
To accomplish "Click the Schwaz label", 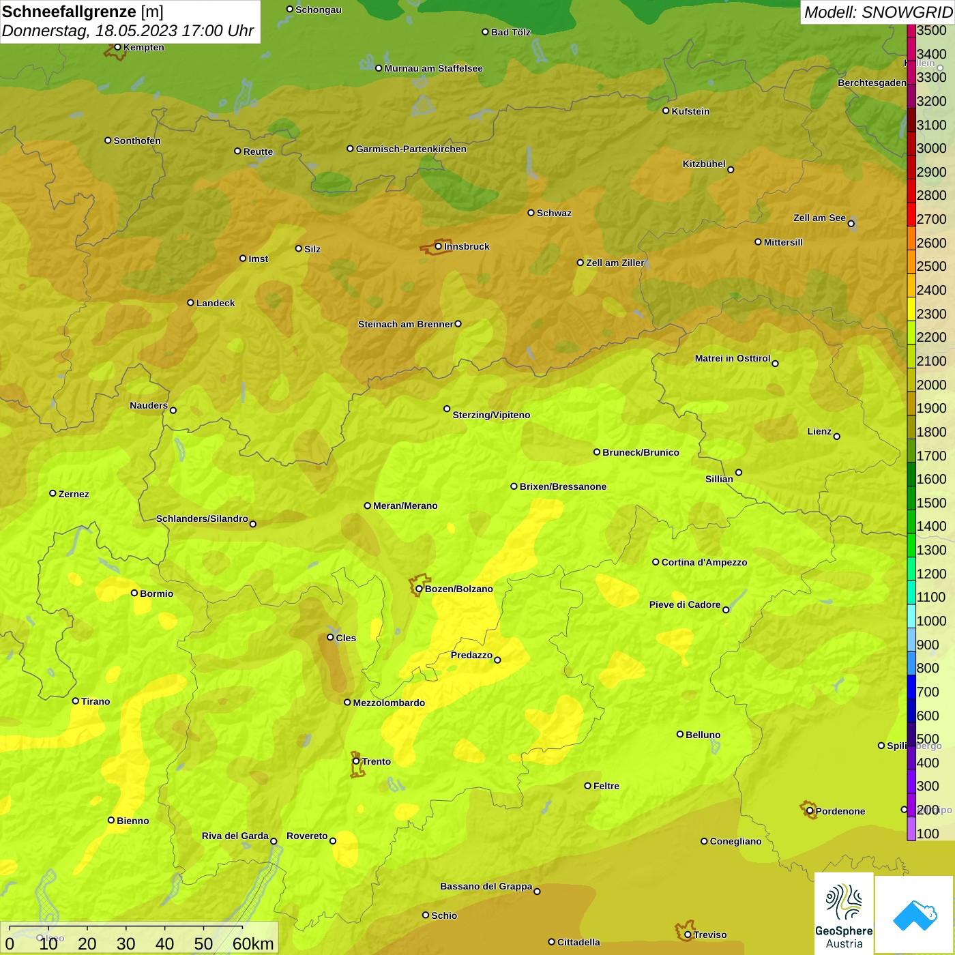I will click(x=554, y=213).
